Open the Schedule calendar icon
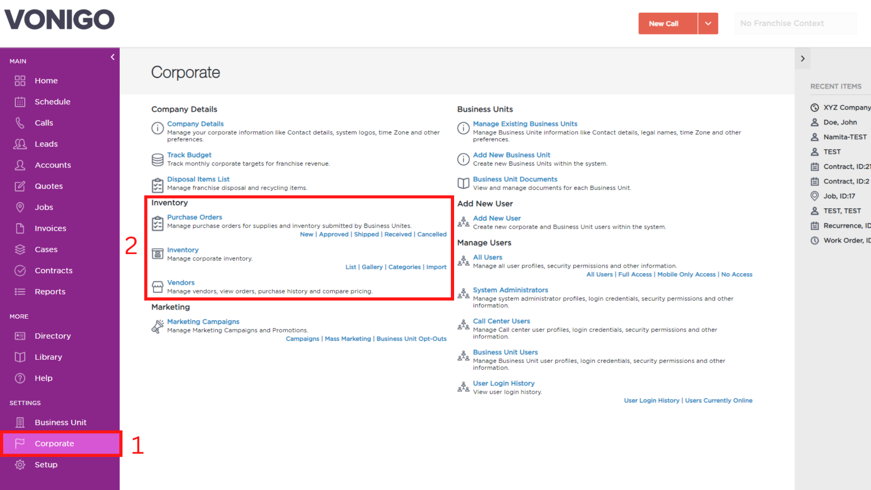 20,102
